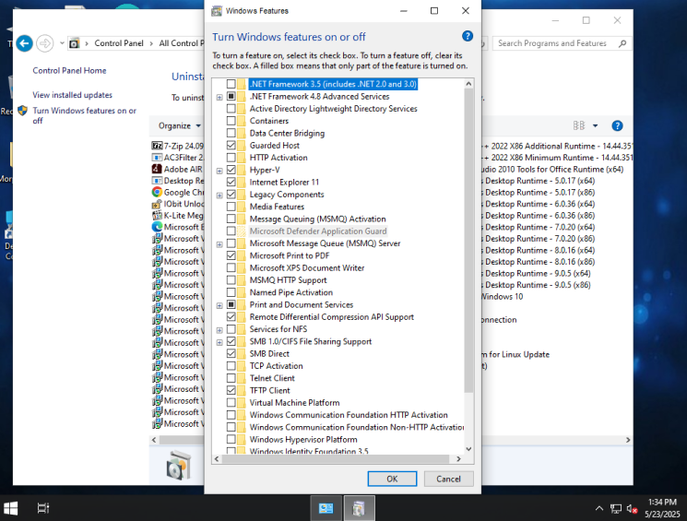Click the vertical scrollbar thumb in features list
The image size is (687, 521).
468,240
